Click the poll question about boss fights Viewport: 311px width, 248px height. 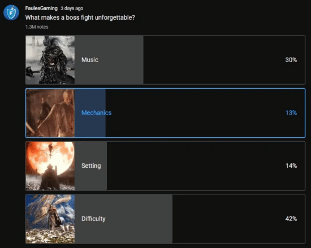(80, 18)
